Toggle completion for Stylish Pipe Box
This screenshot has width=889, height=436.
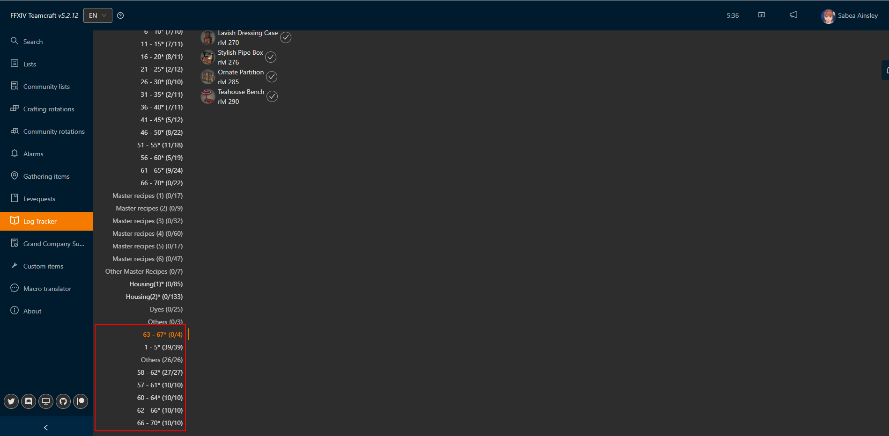click(271, 57)
